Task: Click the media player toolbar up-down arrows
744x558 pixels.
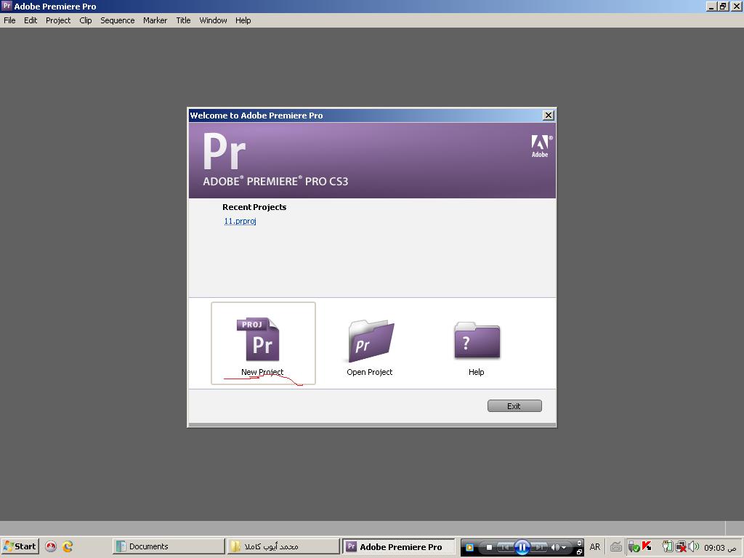Action: [x=579, y=543]
